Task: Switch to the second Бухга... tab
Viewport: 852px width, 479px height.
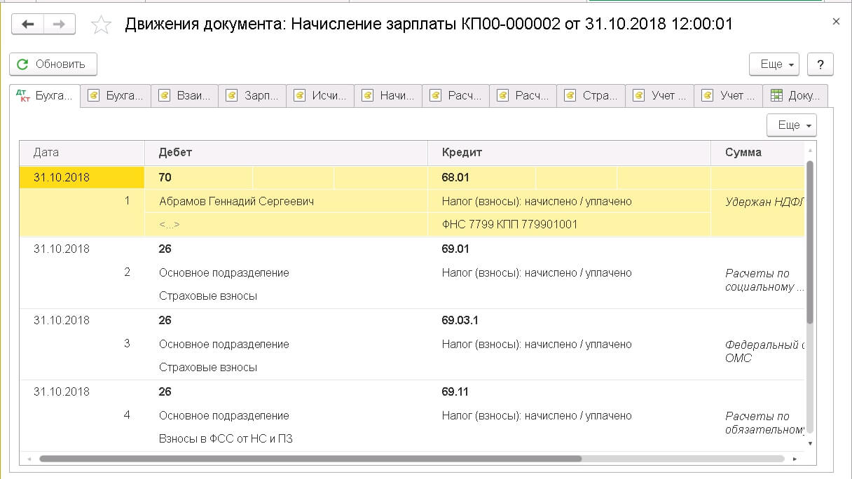Action: [116, 96]
